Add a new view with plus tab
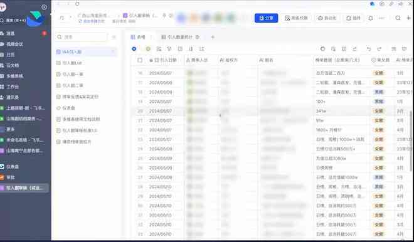This screenshot has height=242, width=414. [x=213, y=37]
